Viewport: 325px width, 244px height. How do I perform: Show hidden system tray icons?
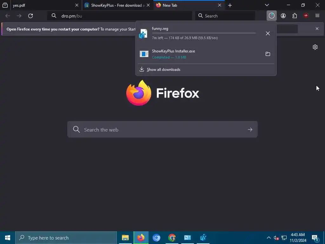(x=269, y=238)
